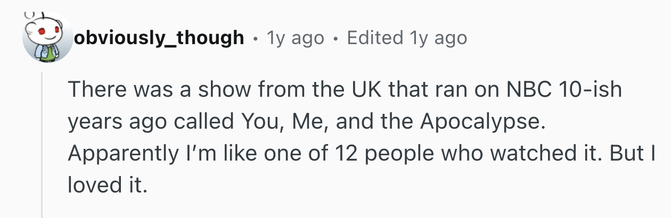
Task: Click the "1y ago" comment timestamp
Action: tap(294, 38)
